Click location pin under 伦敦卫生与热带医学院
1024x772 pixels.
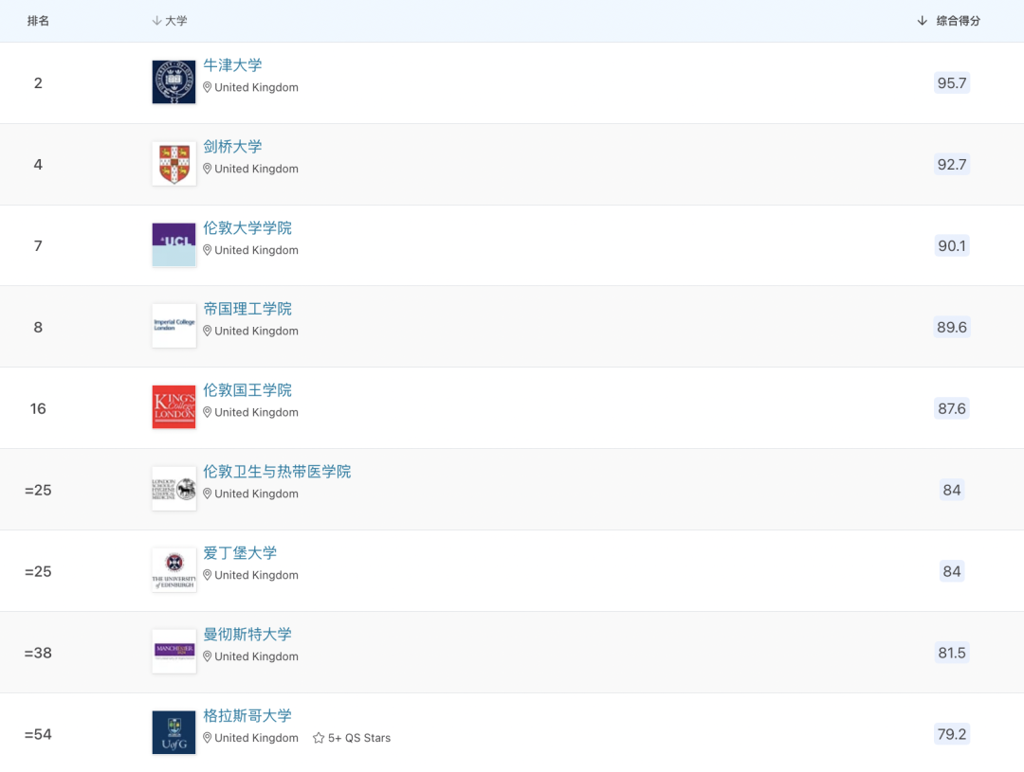pyautogui.click(x=207, y=494)
